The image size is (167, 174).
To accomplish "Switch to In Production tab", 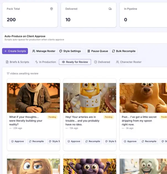I will tap(46, 62).
